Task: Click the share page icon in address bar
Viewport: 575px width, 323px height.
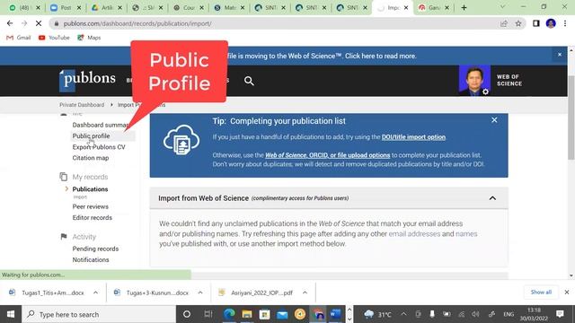Action: [504, 23]
